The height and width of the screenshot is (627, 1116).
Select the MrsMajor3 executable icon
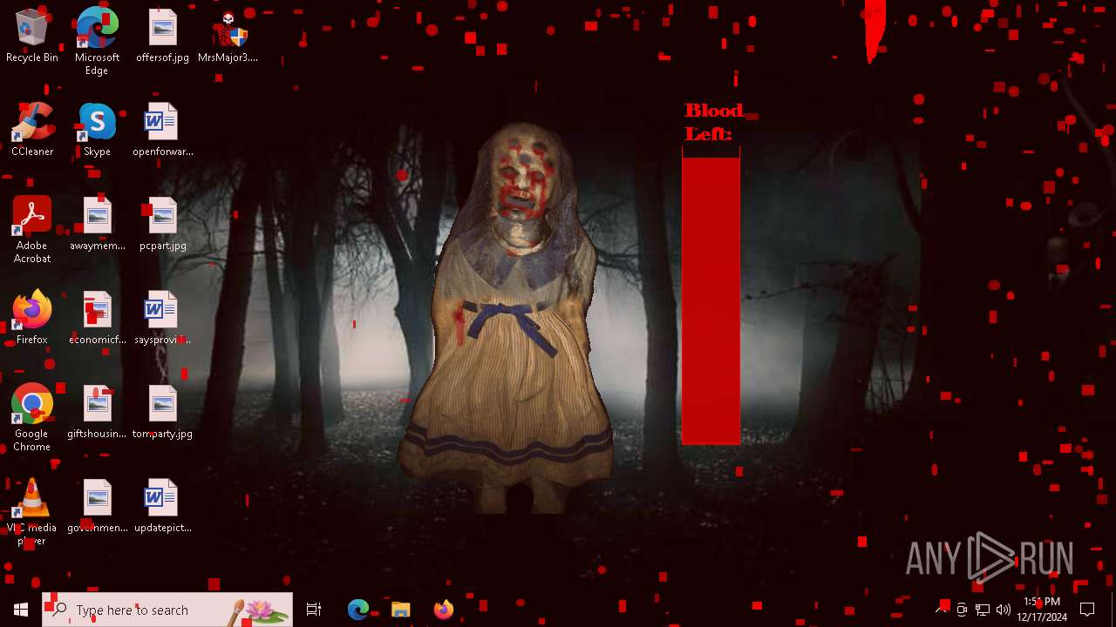228,37
